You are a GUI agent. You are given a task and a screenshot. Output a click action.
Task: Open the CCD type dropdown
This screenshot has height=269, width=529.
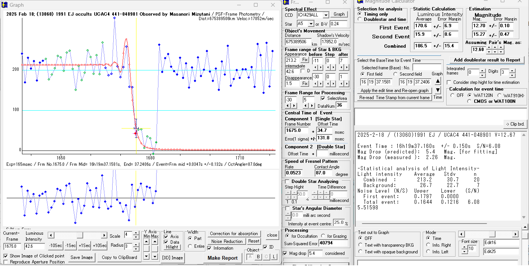tap(325, 15)
